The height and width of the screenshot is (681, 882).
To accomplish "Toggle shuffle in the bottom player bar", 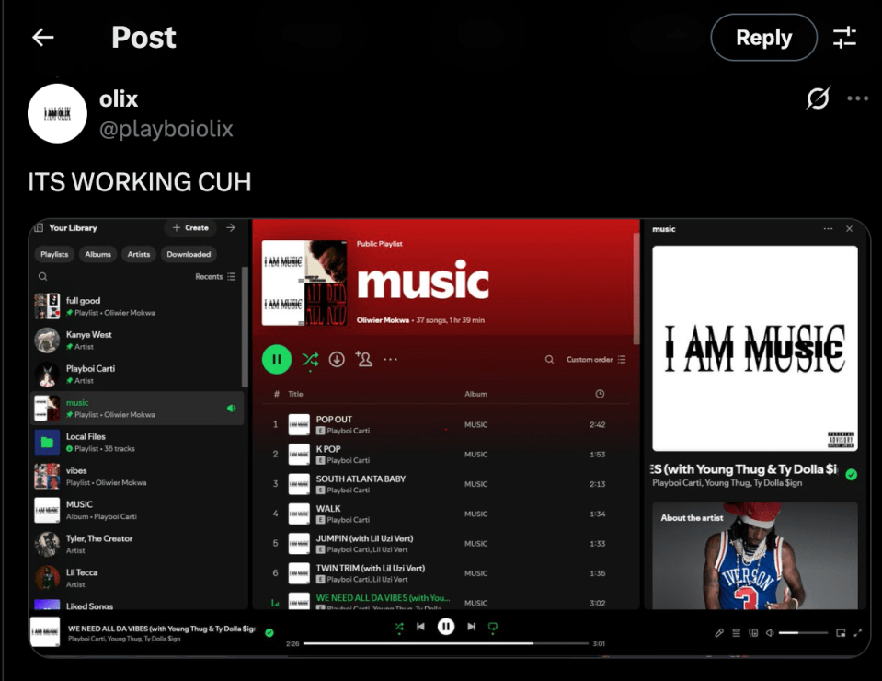I will point(399,627).
